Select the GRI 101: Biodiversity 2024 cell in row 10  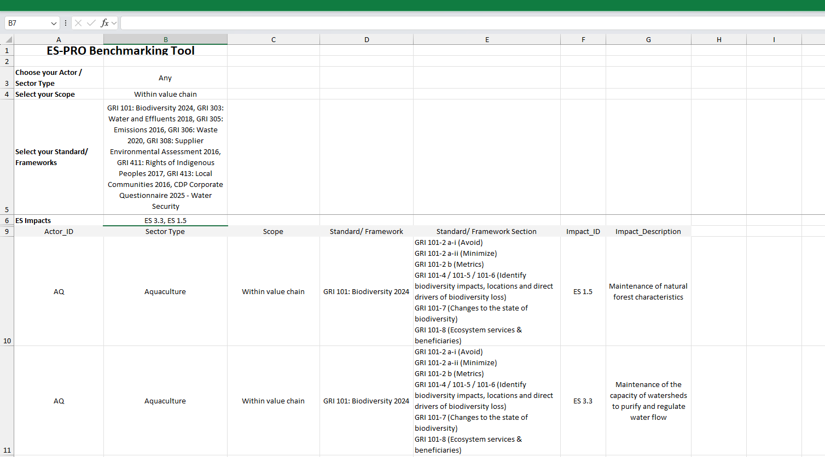[x=367, y=291]
